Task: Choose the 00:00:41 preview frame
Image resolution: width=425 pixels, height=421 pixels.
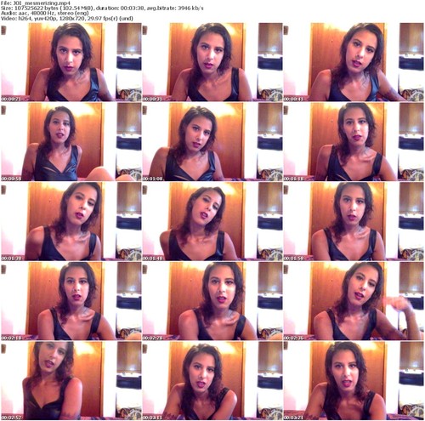Action: point(354,62)
